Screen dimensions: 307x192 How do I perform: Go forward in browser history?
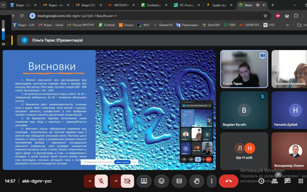click(13, 16)
